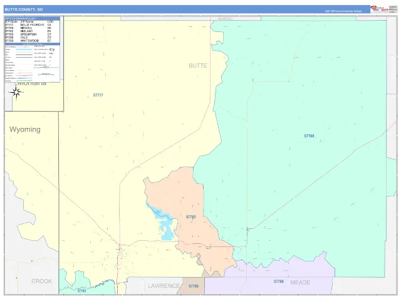This screenshot has width=401, height=301.
Task: Click the compass rose icon
Action: pyautogui.click(x=16, y=92)
